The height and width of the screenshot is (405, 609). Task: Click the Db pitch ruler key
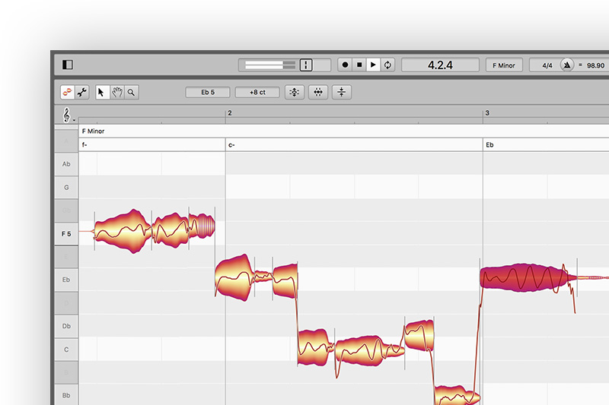(x=66, y=326)
